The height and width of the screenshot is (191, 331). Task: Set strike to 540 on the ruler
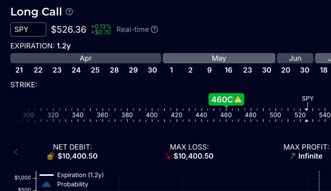[x=325, y=115]
